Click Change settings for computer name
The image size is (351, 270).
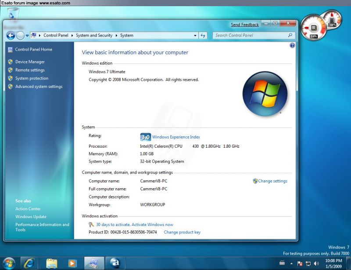pos(272,181)
